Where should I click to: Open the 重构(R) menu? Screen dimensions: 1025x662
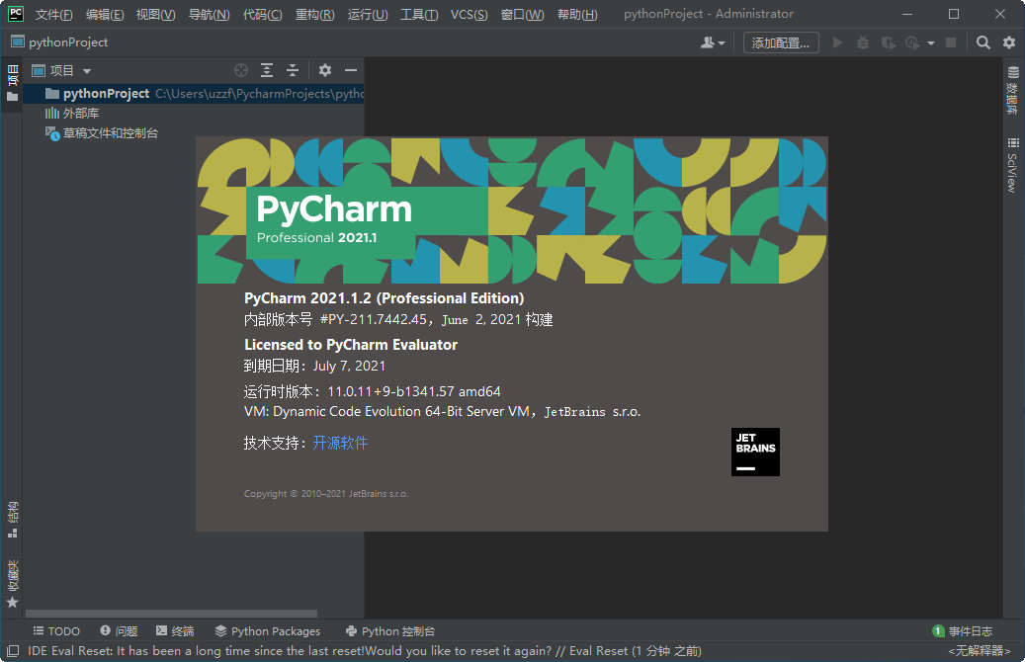tap(314, 15)
